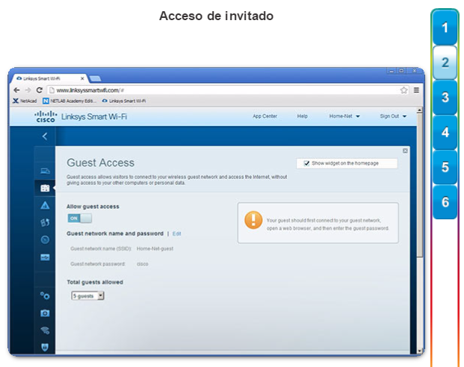Open the Help menu item
This screenshot has width=464, height=367.
[302, 116]
